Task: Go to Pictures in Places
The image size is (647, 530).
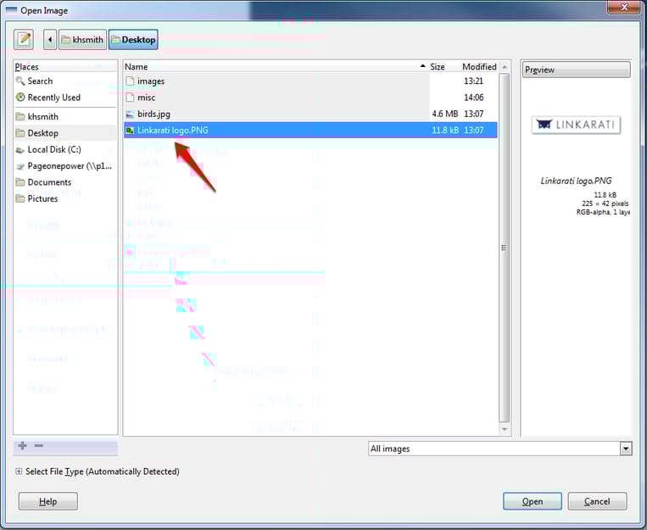Action: tap(65, 198)
